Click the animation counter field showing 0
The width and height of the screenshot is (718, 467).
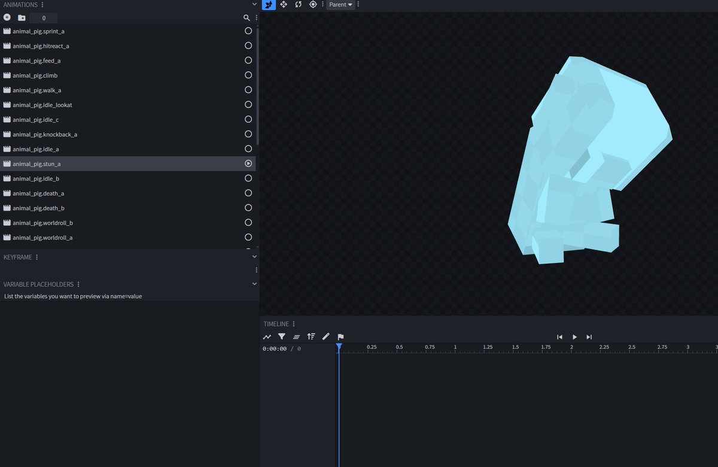pos(44,18)
